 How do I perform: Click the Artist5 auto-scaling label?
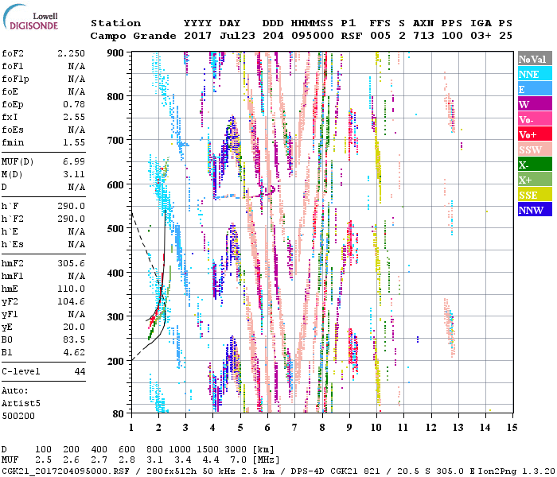20,403
